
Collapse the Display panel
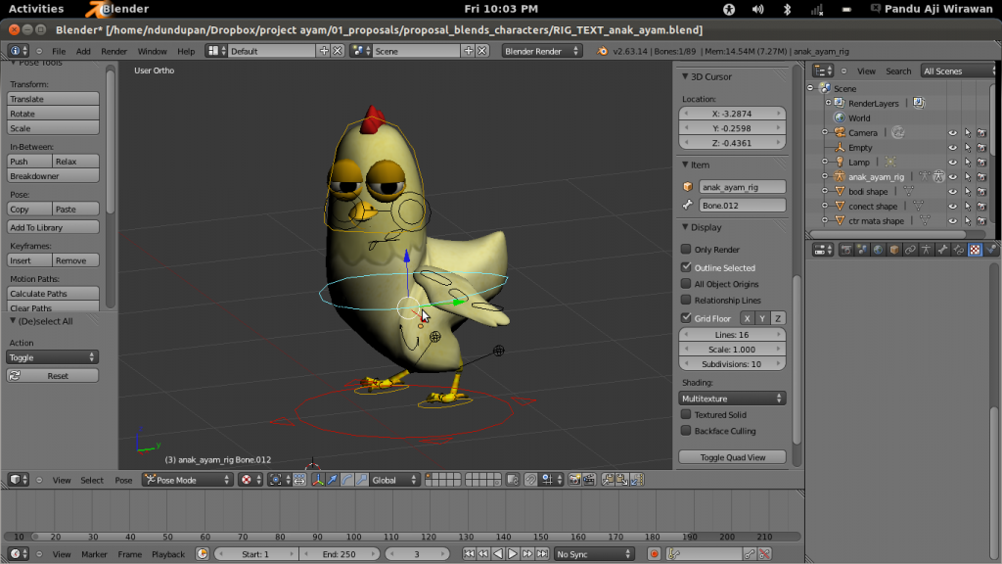point(685,227)
